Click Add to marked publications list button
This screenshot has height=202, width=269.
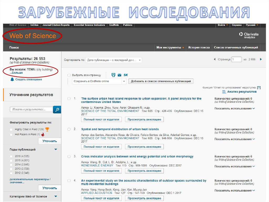(x=161, y=81)
